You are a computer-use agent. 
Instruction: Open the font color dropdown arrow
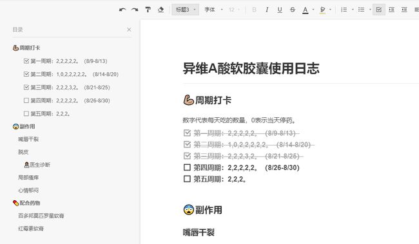(313, 10)
